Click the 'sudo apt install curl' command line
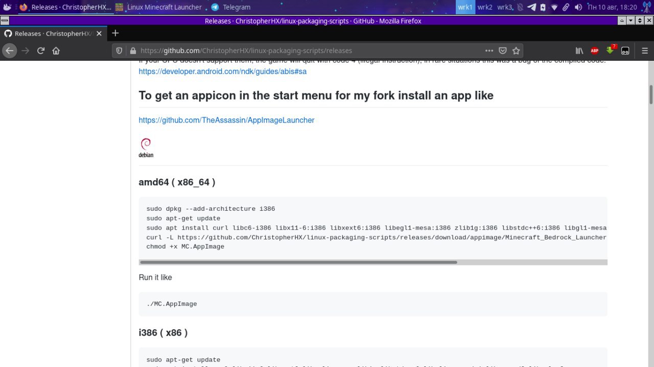The width and height of the screenshot is (654, 367). click(x=377, y=228)
